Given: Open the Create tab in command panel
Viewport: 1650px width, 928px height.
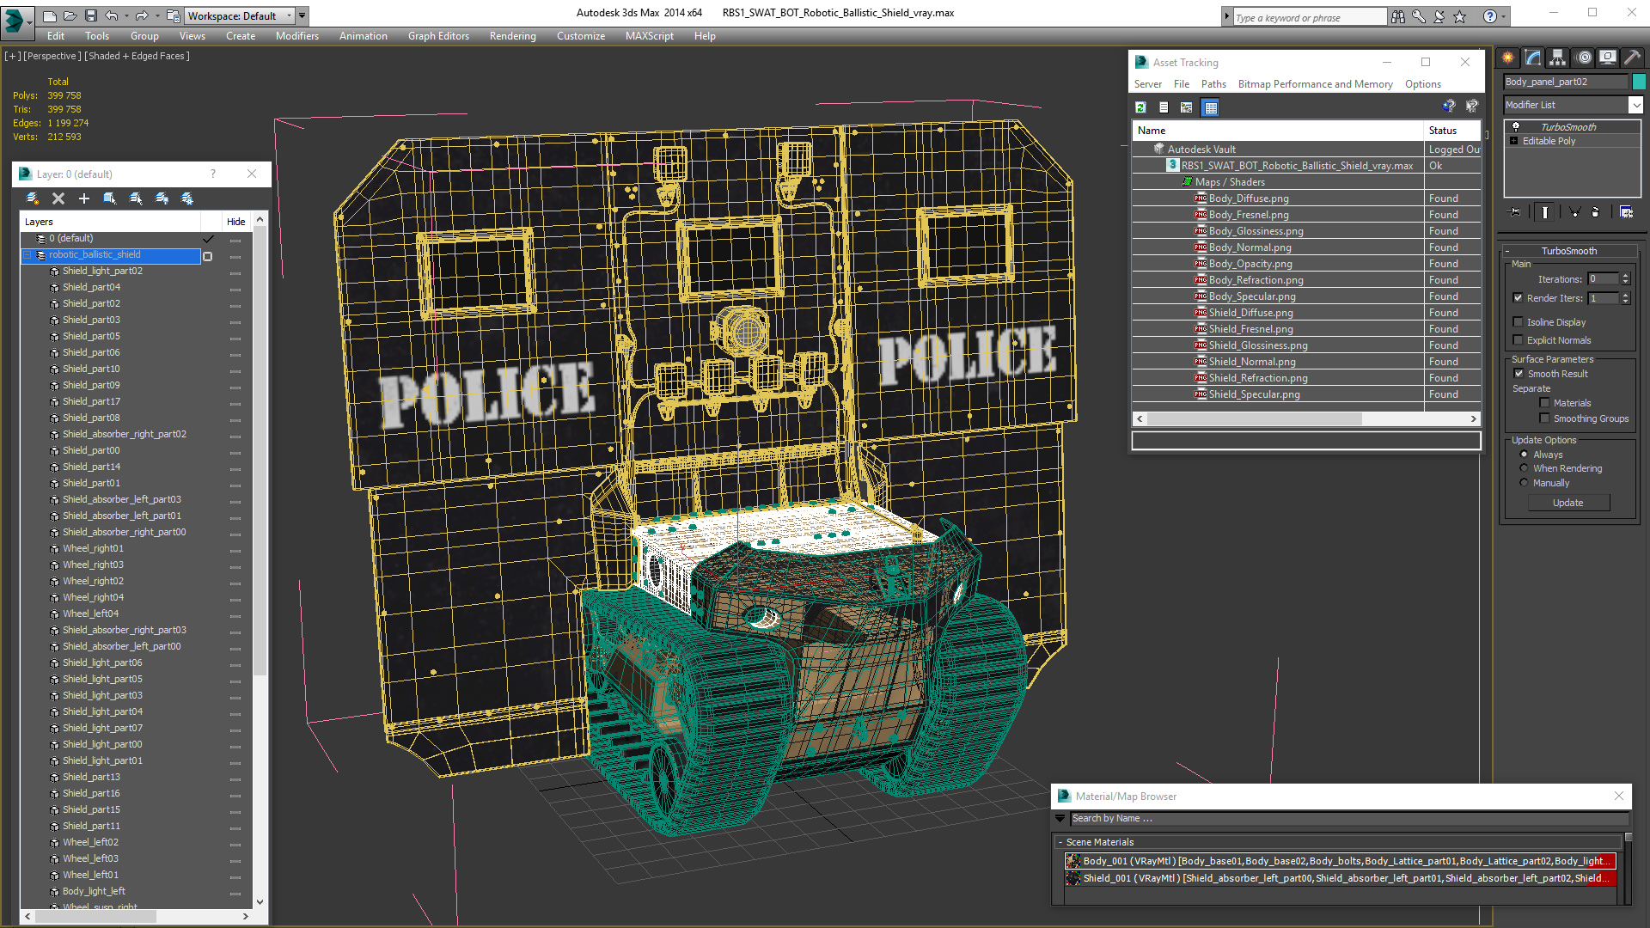Looking at the screenshot, I should click(1508, 58).
